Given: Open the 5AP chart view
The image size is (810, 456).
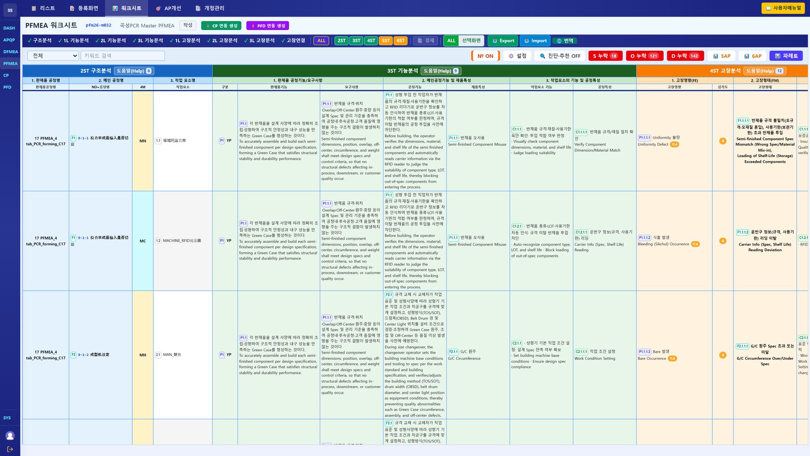Looking at the screenshot, I should click(721, 56).
